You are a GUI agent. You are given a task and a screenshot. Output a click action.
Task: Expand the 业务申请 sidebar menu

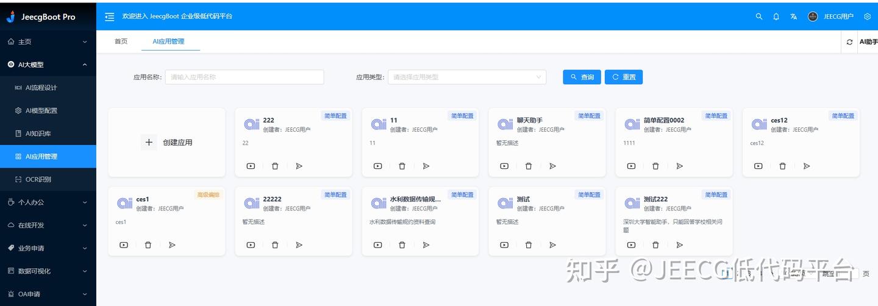[48, 248]
